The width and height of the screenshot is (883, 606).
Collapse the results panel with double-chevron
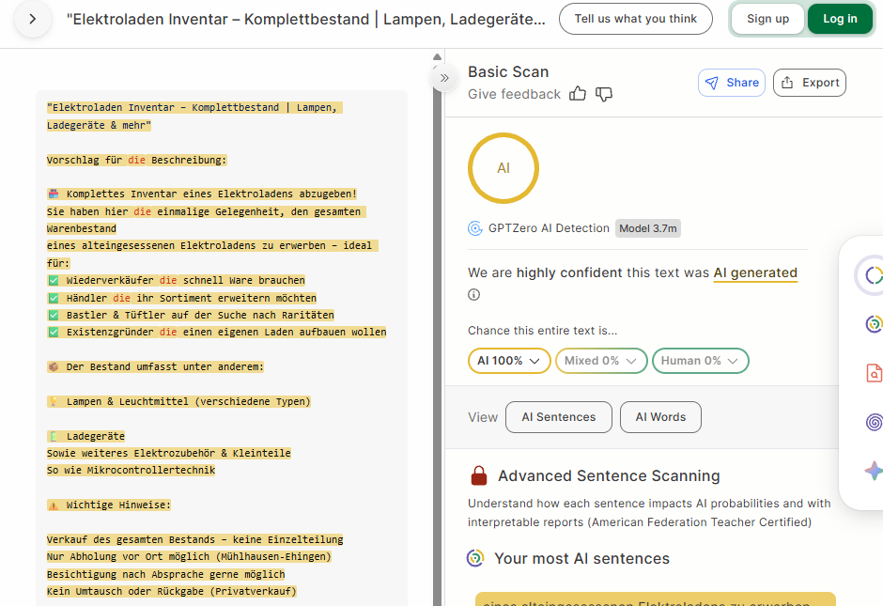click(444, 80)
